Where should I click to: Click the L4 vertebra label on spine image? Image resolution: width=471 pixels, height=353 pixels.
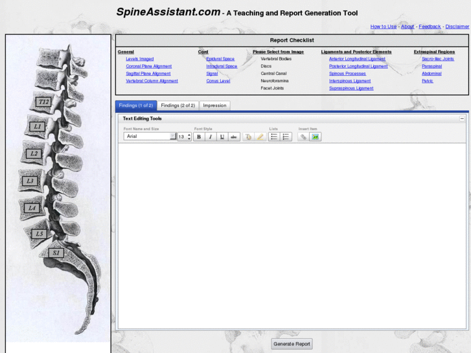click(x=32, y=208)
